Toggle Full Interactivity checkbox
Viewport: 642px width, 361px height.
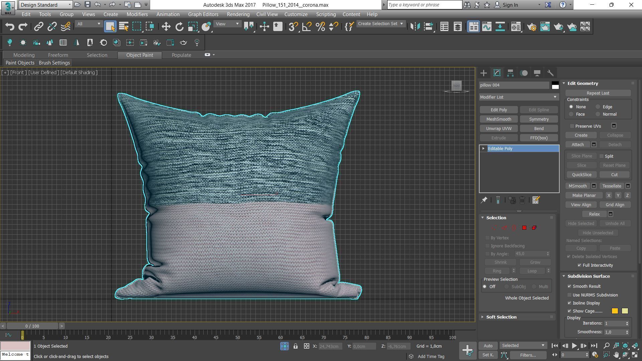579,265
